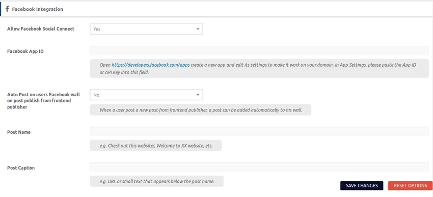Select the Facebook Integration section header

(216, 9)
